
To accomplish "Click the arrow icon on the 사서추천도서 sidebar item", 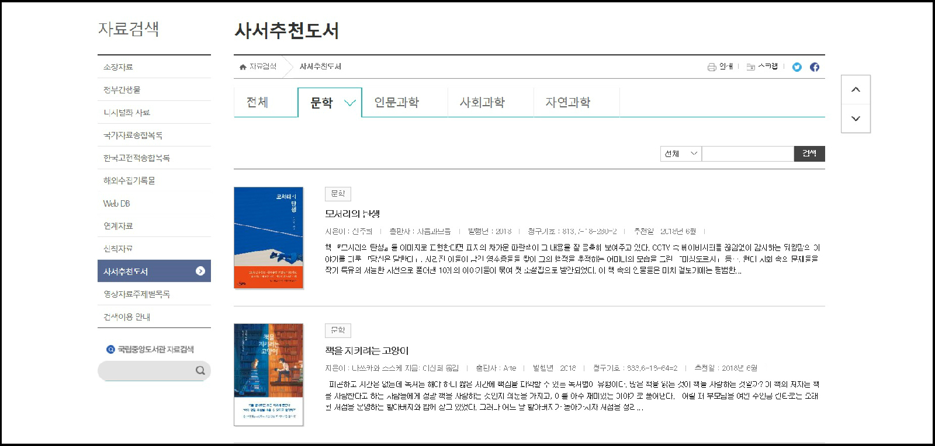I will [x=200, y=271].
